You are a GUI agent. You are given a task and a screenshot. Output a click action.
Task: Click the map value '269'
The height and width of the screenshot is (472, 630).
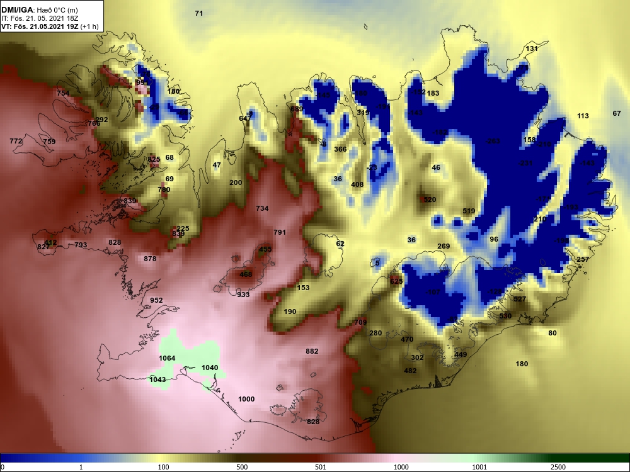444,246
